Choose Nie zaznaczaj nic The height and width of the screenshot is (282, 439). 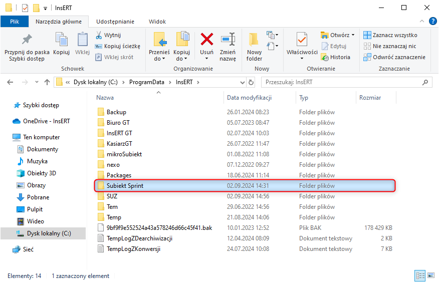[x=390, y=46]
